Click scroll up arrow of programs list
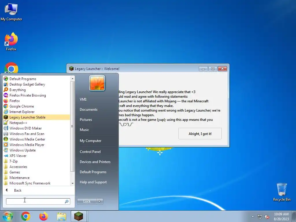296x222 pixels. [x=73, y=78]
